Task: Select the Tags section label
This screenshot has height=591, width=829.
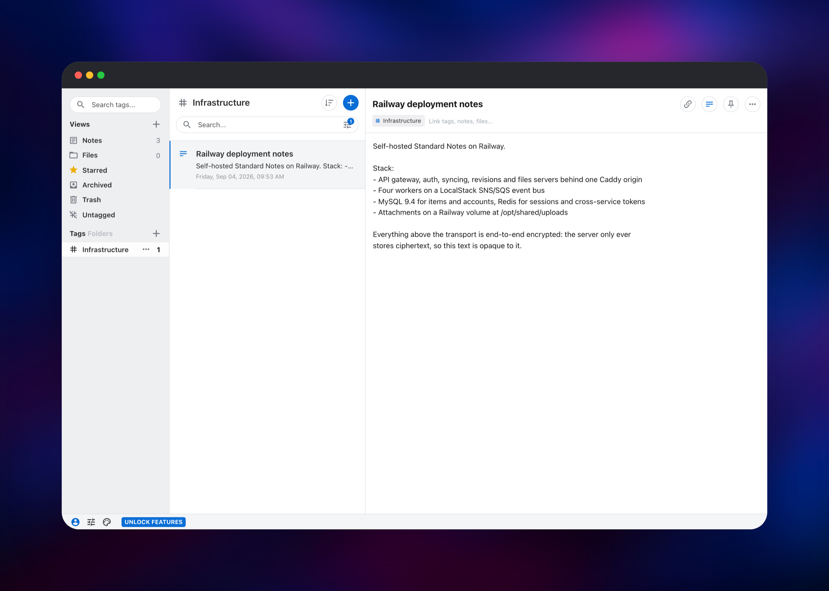Action: coord(77,234)
